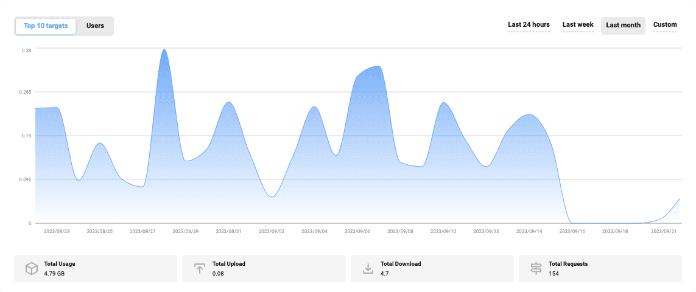The height and width of the screenshot is (292, 696).
Task: Click the chart's highest peak near 2023/08/28
Action: [164, 50]
